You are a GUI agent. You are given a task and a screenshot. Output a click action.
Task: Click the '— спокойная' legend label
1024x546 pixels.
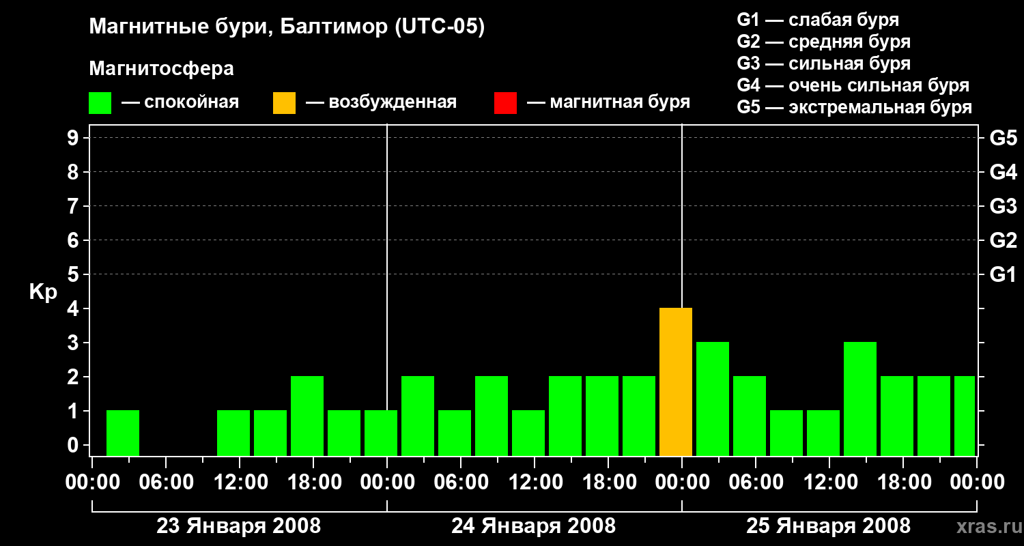point(180,102)
